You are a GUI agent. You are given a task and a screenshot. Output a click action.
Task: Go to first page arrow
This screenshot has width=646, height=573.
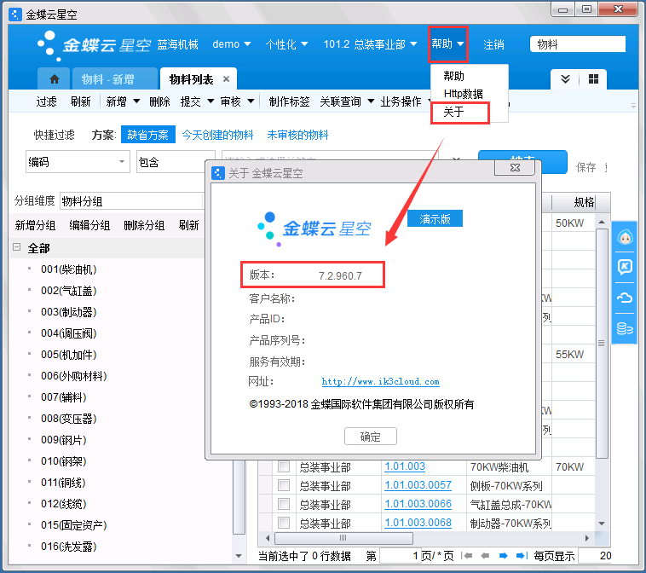pyautogui.click(x=467, y=556)
